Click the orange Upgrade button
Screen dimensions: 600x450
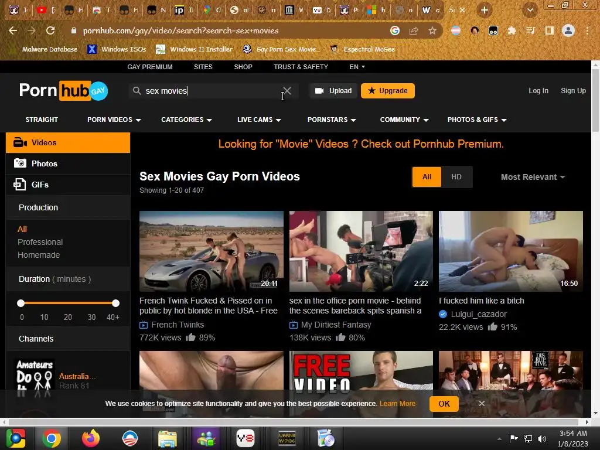click(388, 91)
